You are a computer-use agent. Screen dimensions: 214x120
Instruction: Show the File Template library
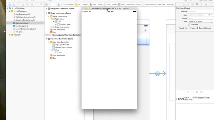pyautogui.click(x=188, y=92)
